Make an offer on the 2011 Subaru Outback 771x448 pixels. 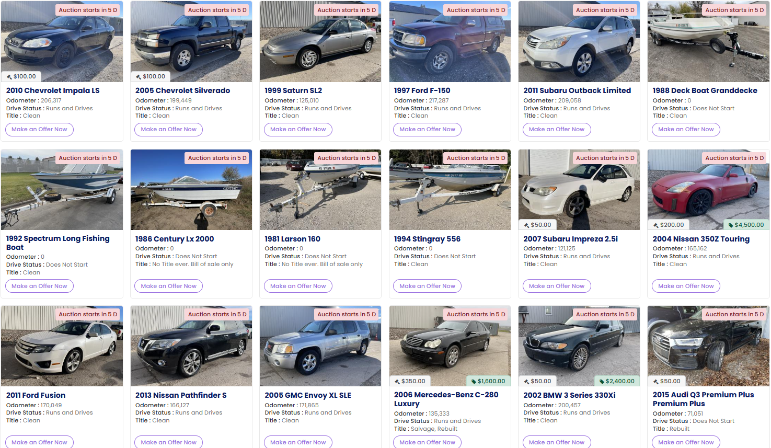coord(557,129)
